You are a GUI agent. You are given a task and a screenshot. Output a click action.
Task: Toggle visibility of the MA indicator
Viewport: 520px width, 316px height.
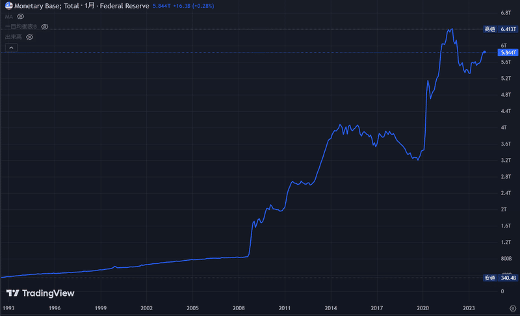(21, 16)
